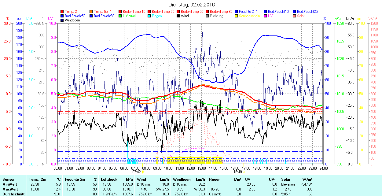Click the chart title Dienstag, 02.02.2016
This screenshot has width=382, height=196.
[192, 5]
